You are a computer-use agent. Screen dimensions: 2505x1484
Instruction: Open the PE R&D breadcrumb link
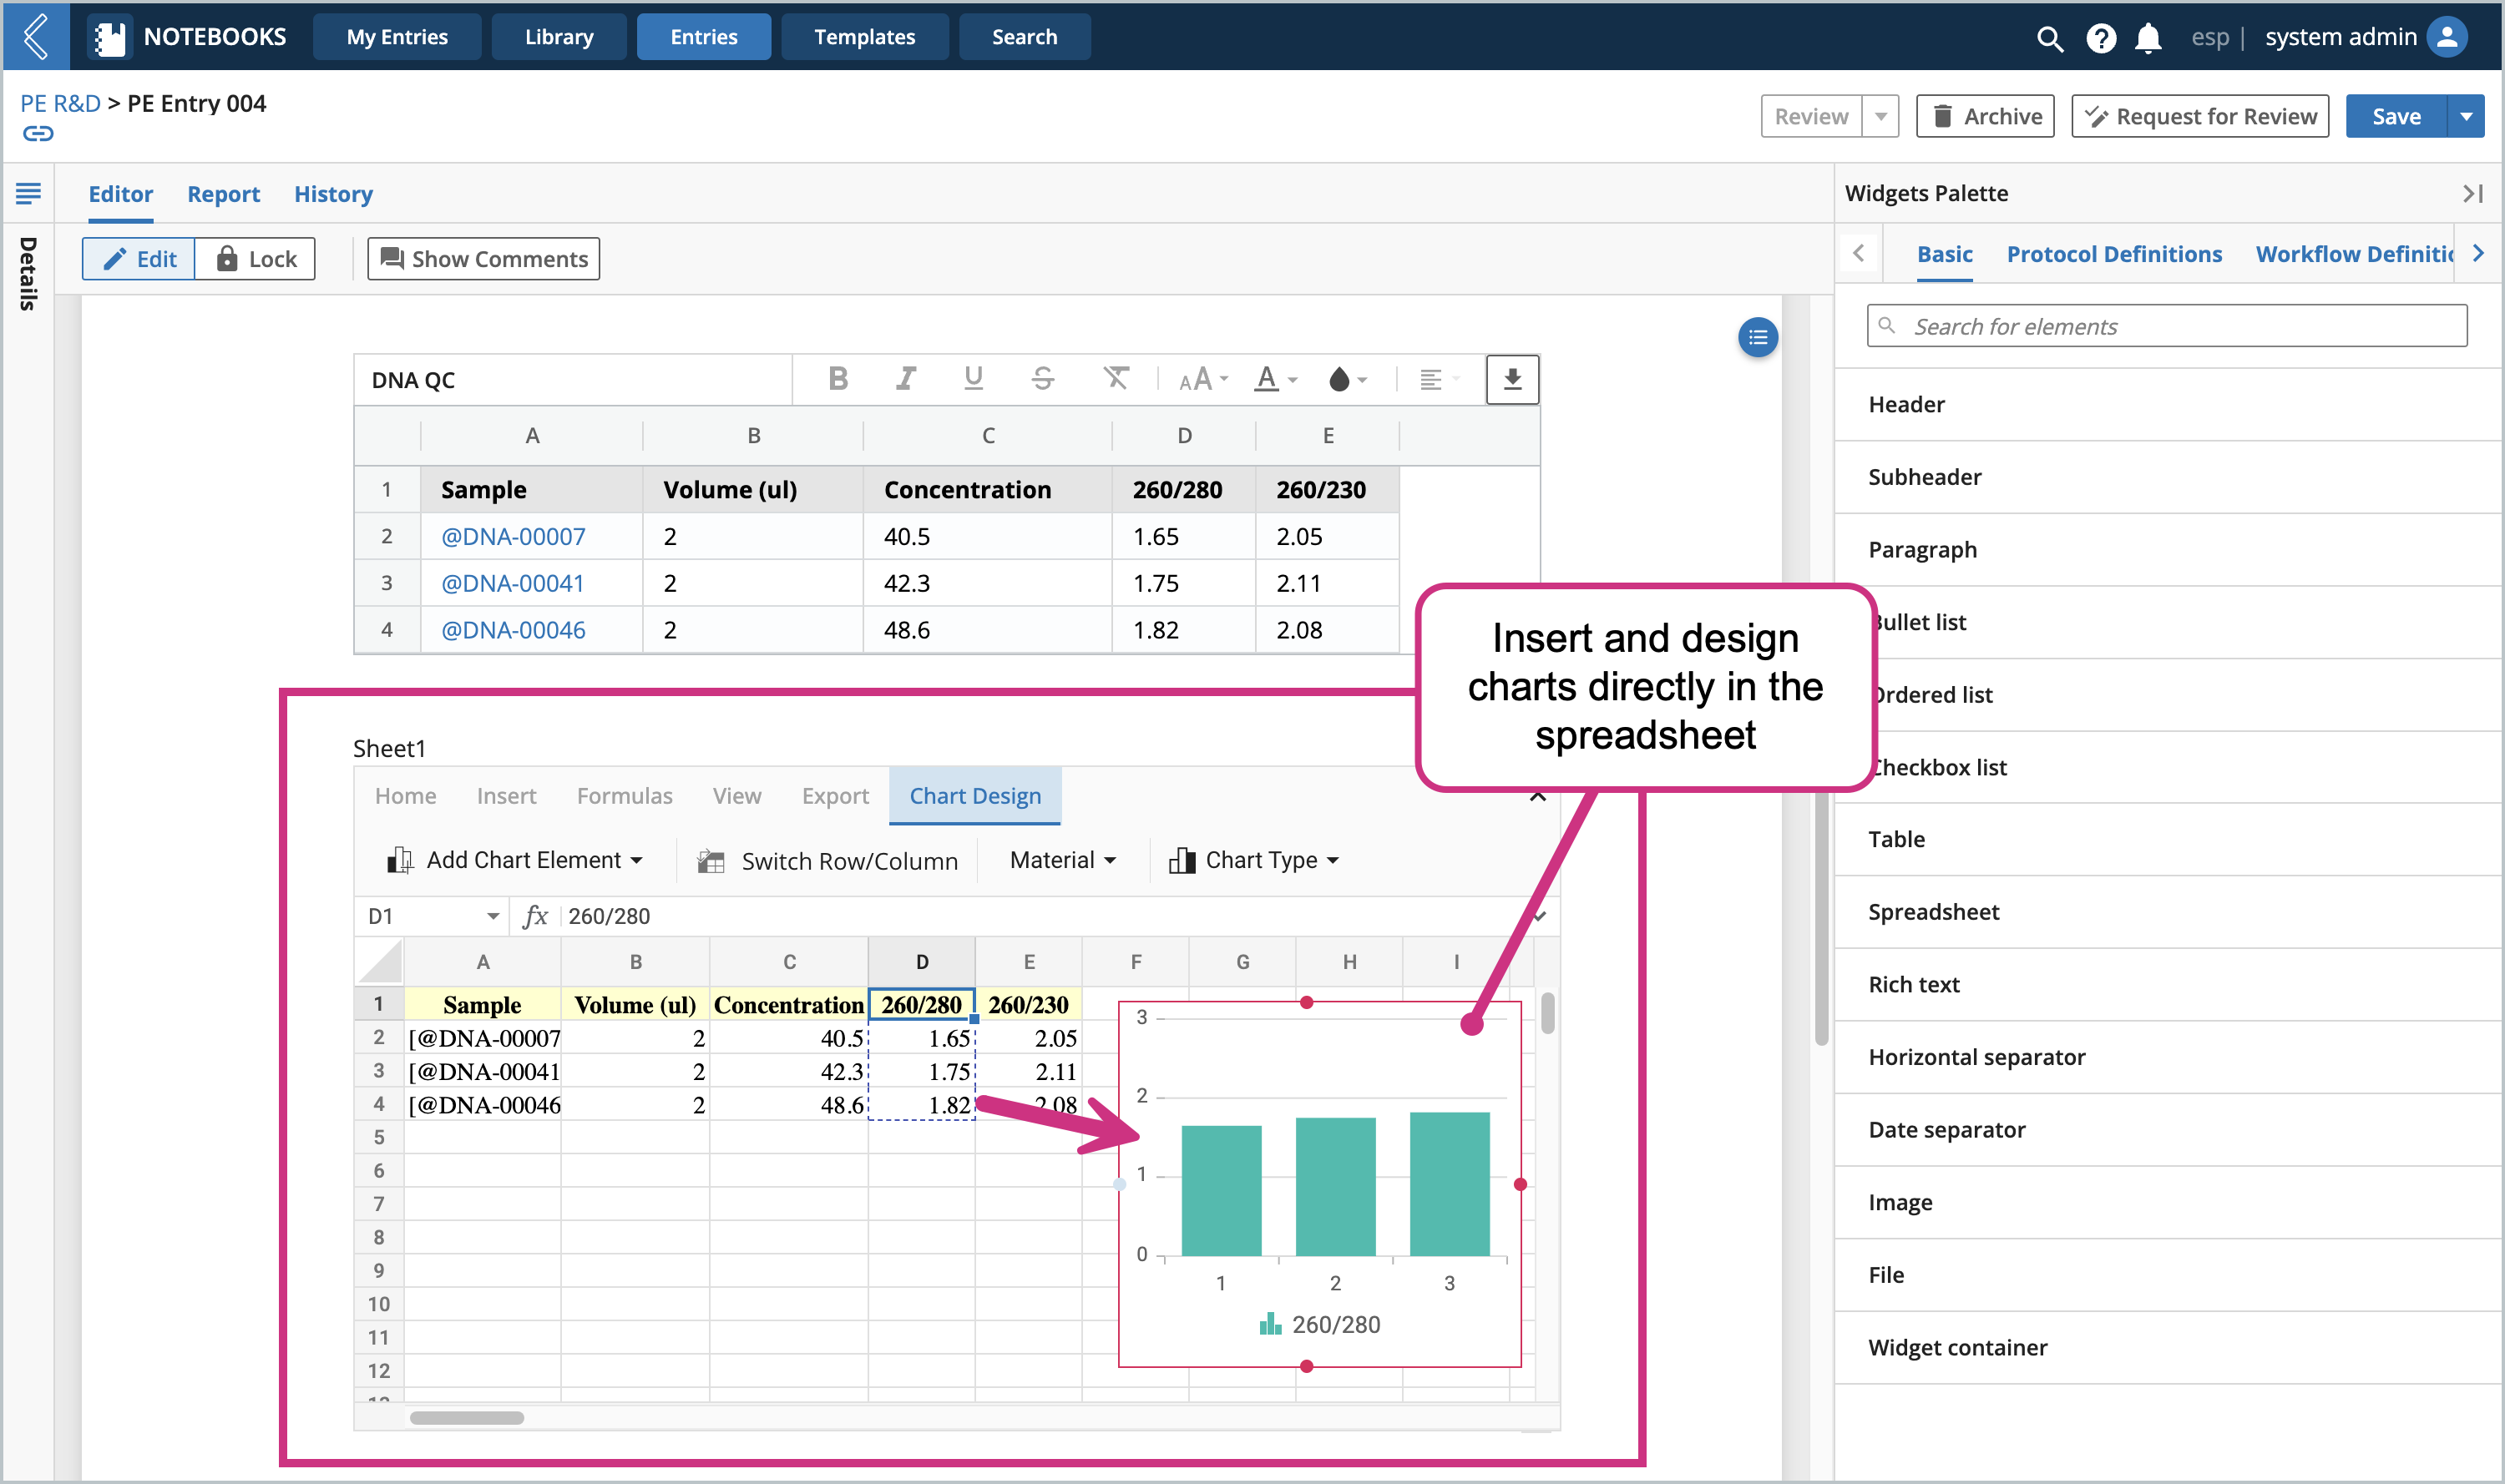[x=60, y=103]
